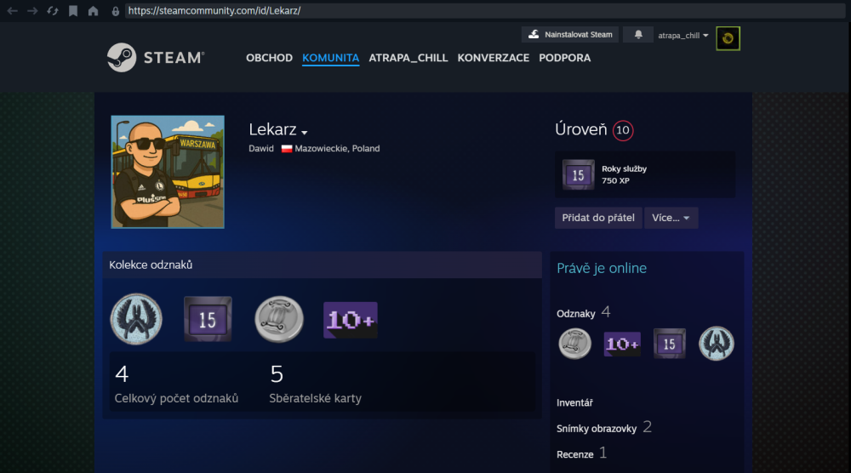Image resolution: width=851 pixels, height=473 pixels.
Task: Open the silver pillar badge under Odznaky
Action: 574,344
